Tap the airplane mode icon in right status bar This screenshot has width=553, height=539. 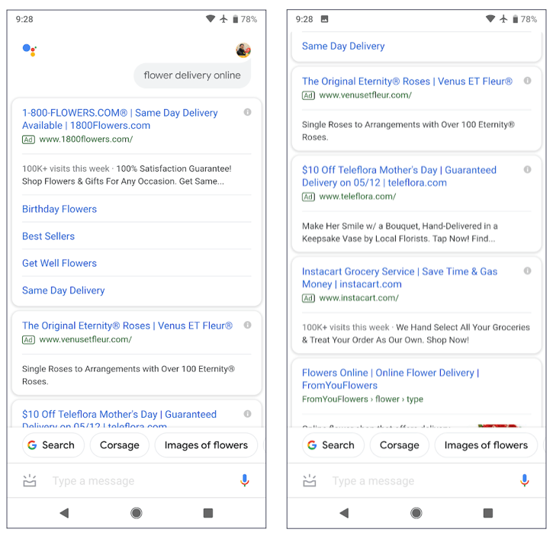[503, 19]
